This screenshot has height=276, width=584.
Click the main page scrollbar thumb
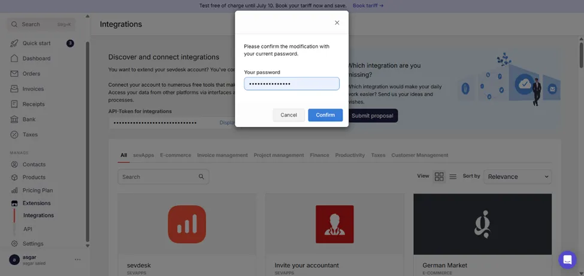point(581,55)
